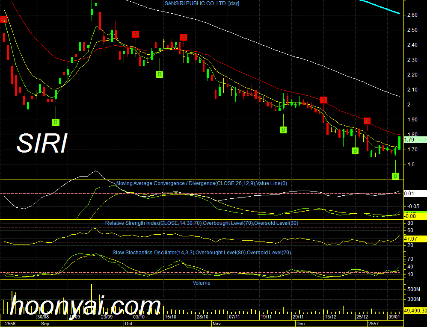Click the 13/12 date label

coord(330,317)
